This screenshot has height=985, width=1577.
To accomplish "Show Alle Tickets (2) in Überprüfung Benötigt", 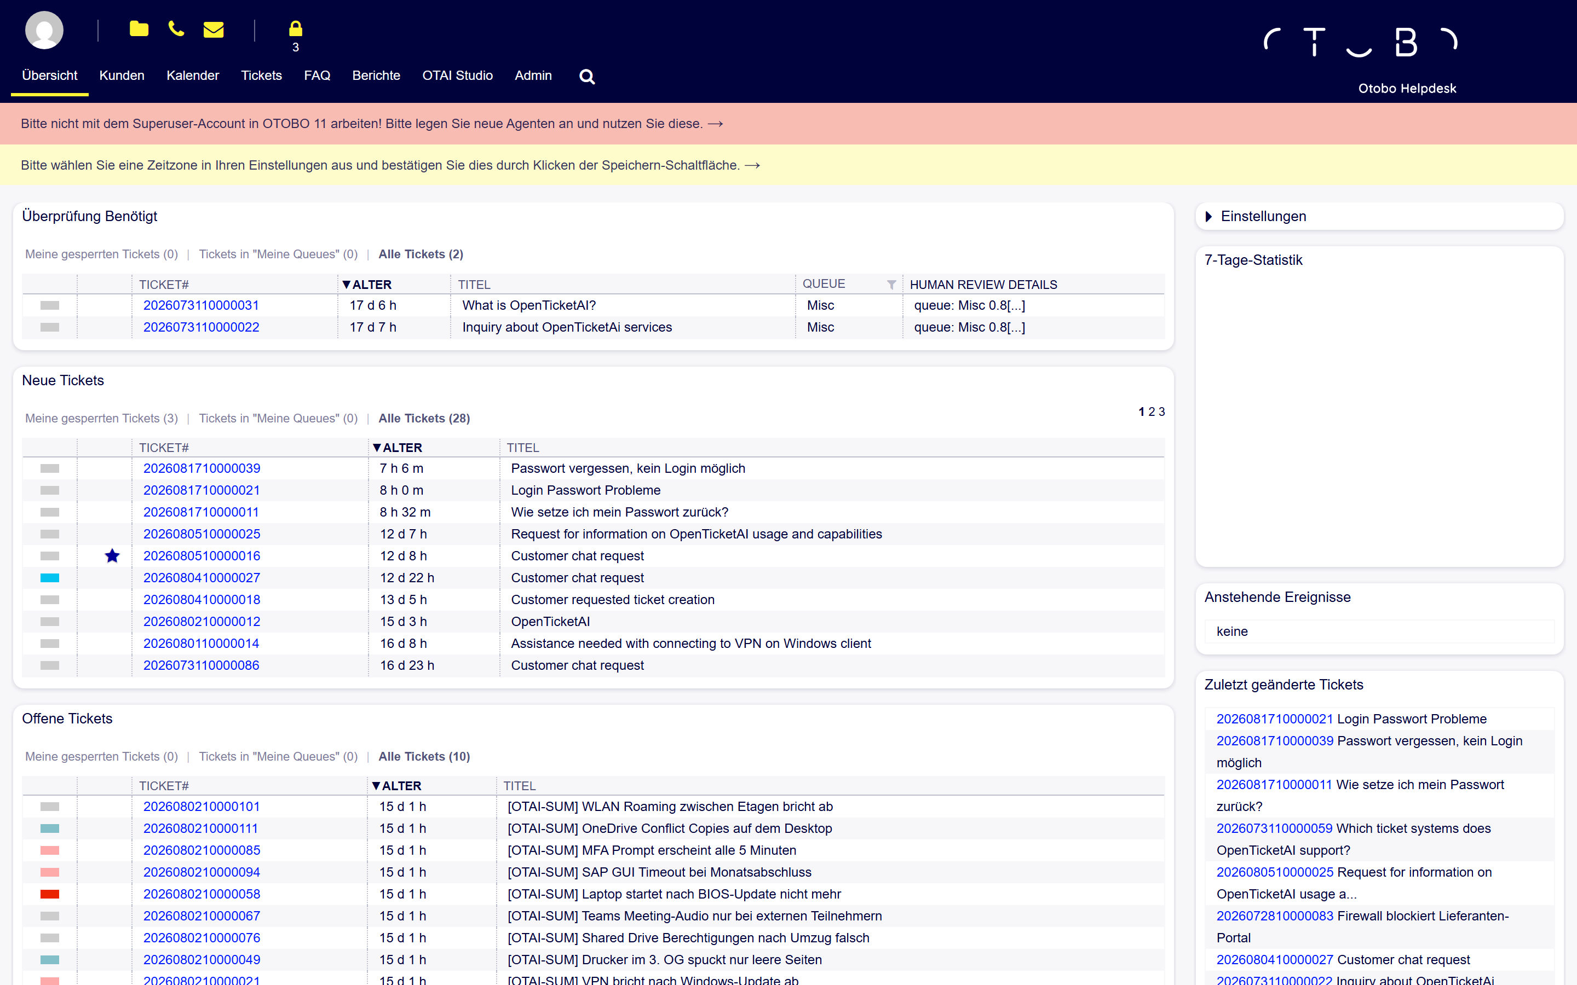I will click(x=421, y=254).
